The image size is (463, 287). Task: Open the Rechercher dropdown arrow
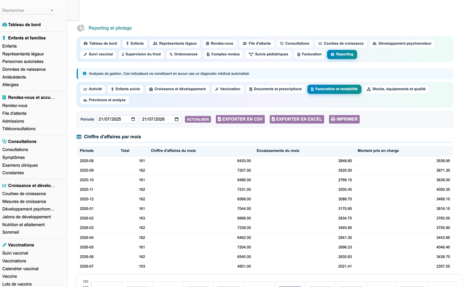(52, 11)
